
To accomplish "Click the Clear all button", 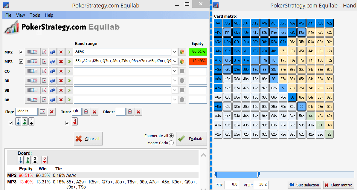I will pos(88,139).
